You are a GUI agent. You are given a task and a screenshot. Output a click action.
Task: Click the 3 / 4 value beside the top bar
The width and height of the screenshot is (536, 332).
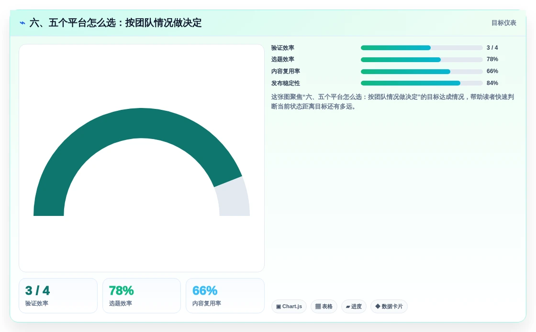click(x=492, y=47)
